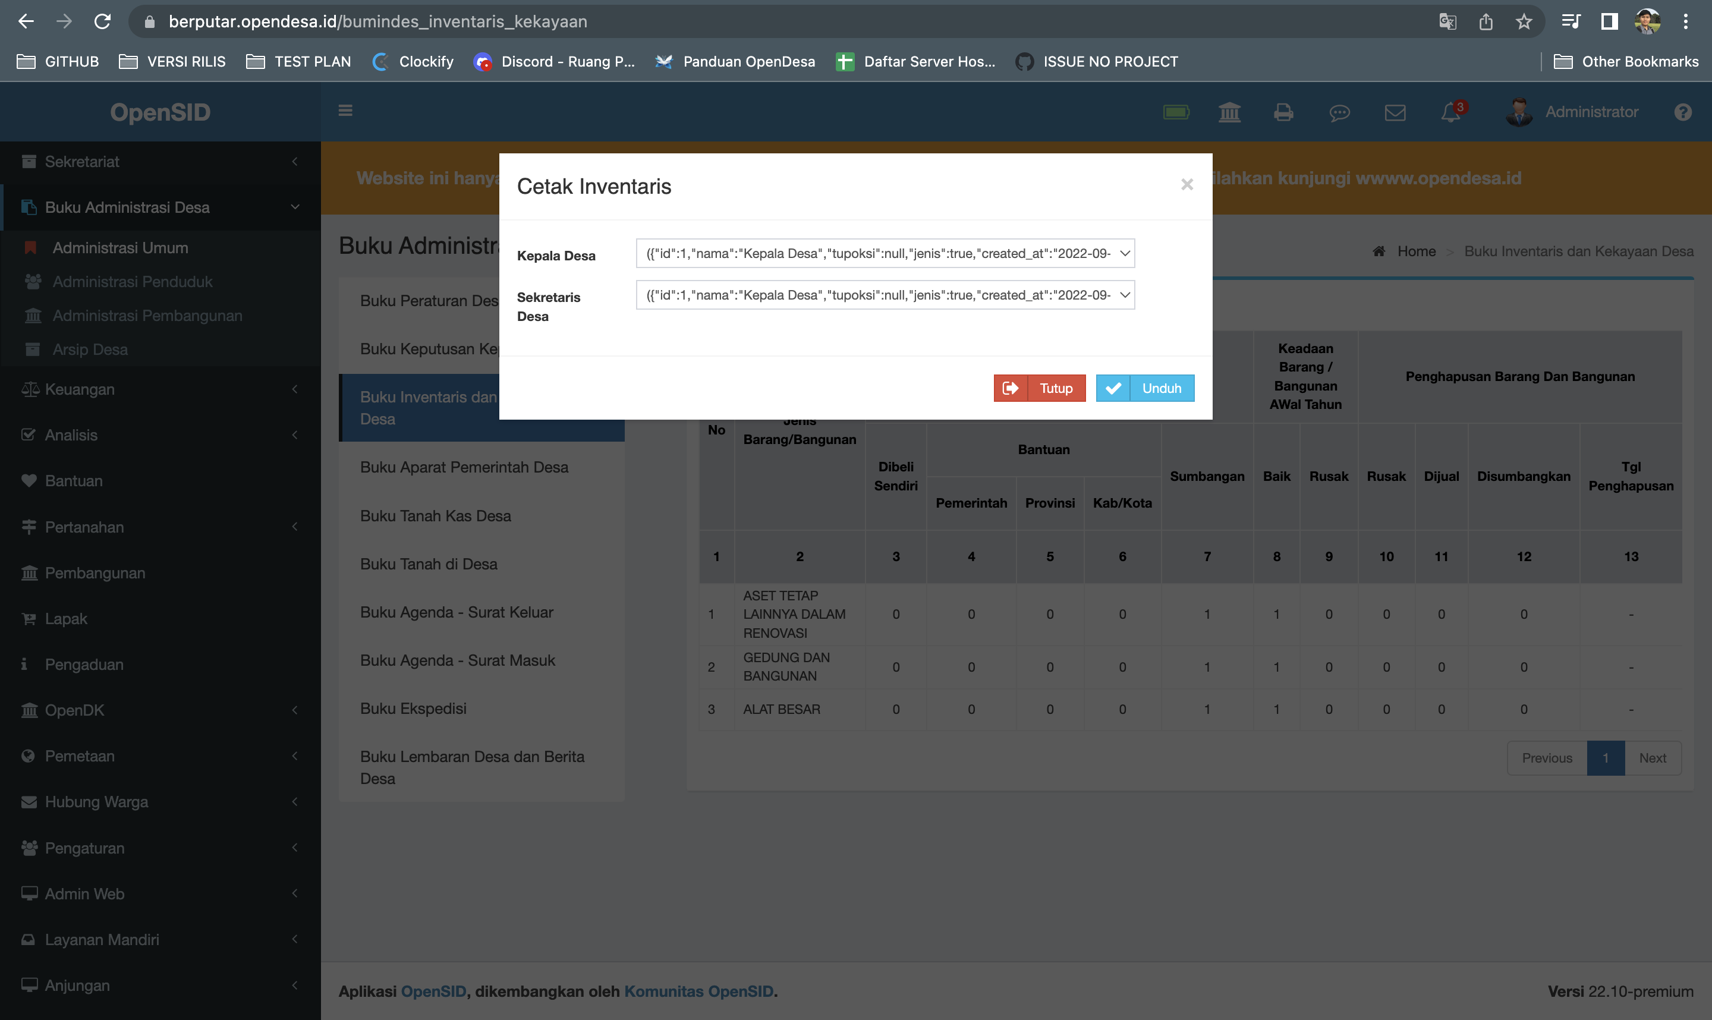Viewport: 1712px width, 1020px height.
Task: Expand the Sekretariat sidebar menu
Action: click(x=160, y=162)
